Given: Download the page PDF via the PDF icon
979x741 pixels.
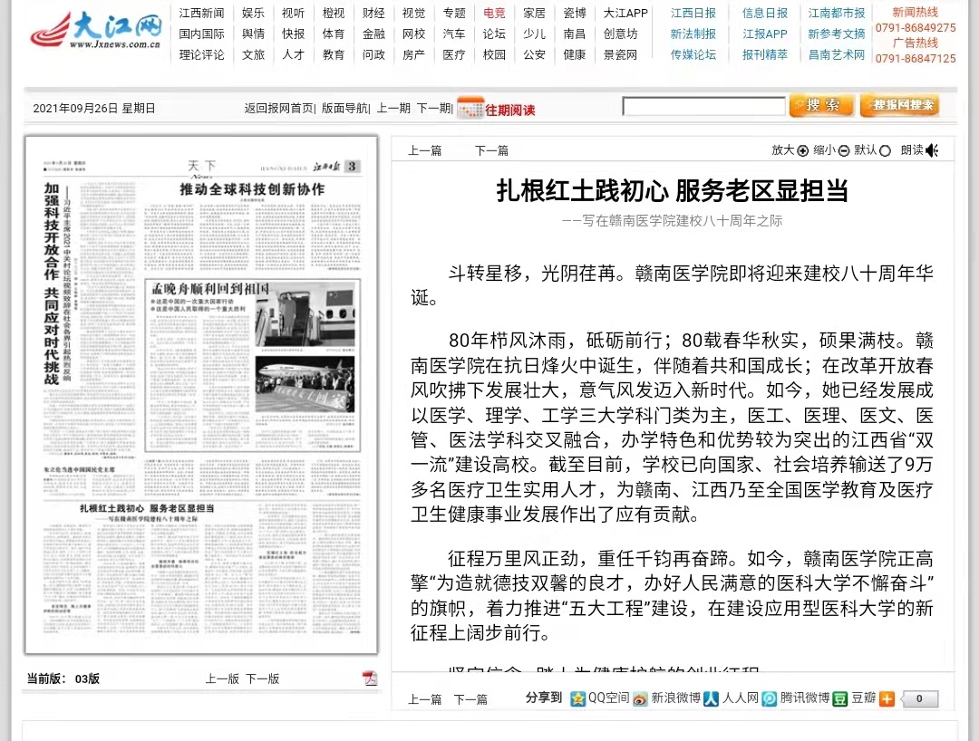Looking at the screenshot, I should point(370,678).
